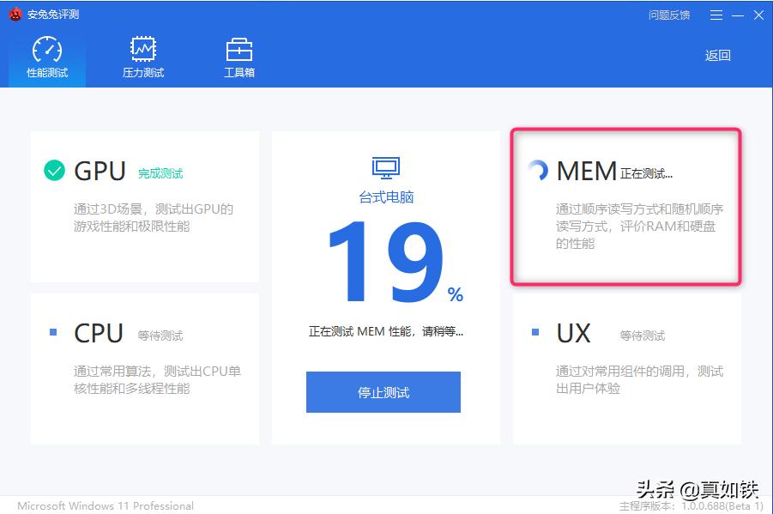Click the green checkmark beside GPU

pos(53,170)
